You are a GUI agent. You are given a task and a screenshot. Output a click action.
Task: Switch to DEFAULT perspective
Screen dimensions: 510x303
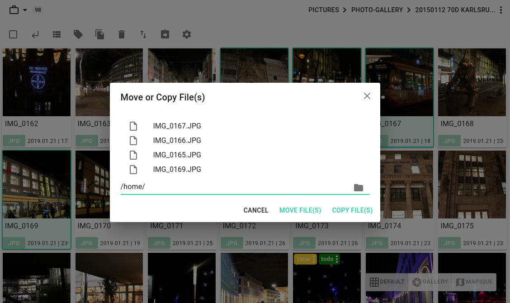point(387,282)
